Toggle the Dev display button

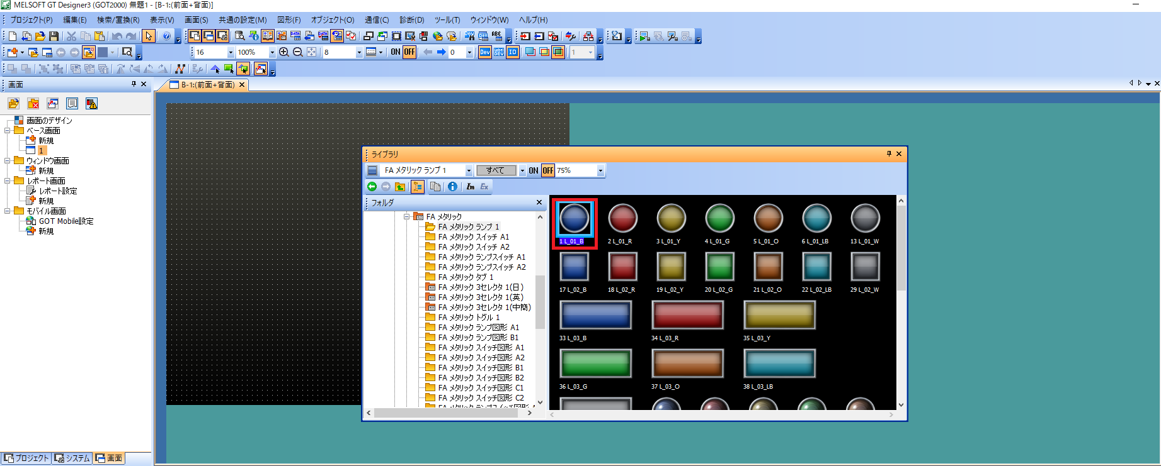point(485,52)
